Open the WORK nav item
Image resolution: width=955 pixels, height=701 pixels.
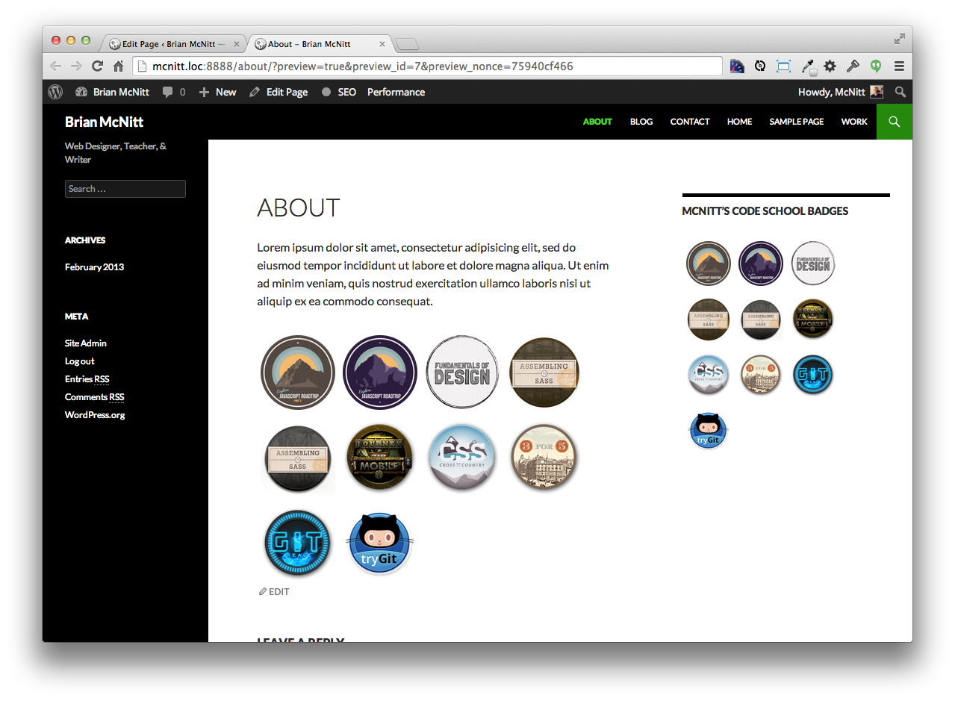pyautogui.click(x=854, y=122)
